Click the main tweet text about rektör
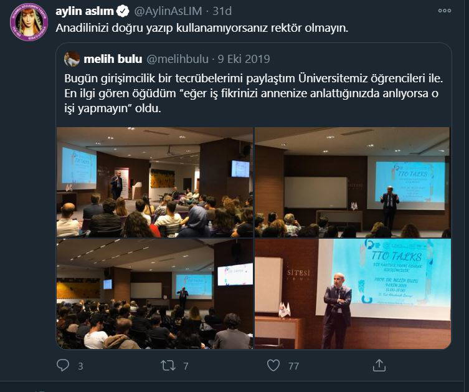This screenshot has height=392, width=469. pos(202,28)
